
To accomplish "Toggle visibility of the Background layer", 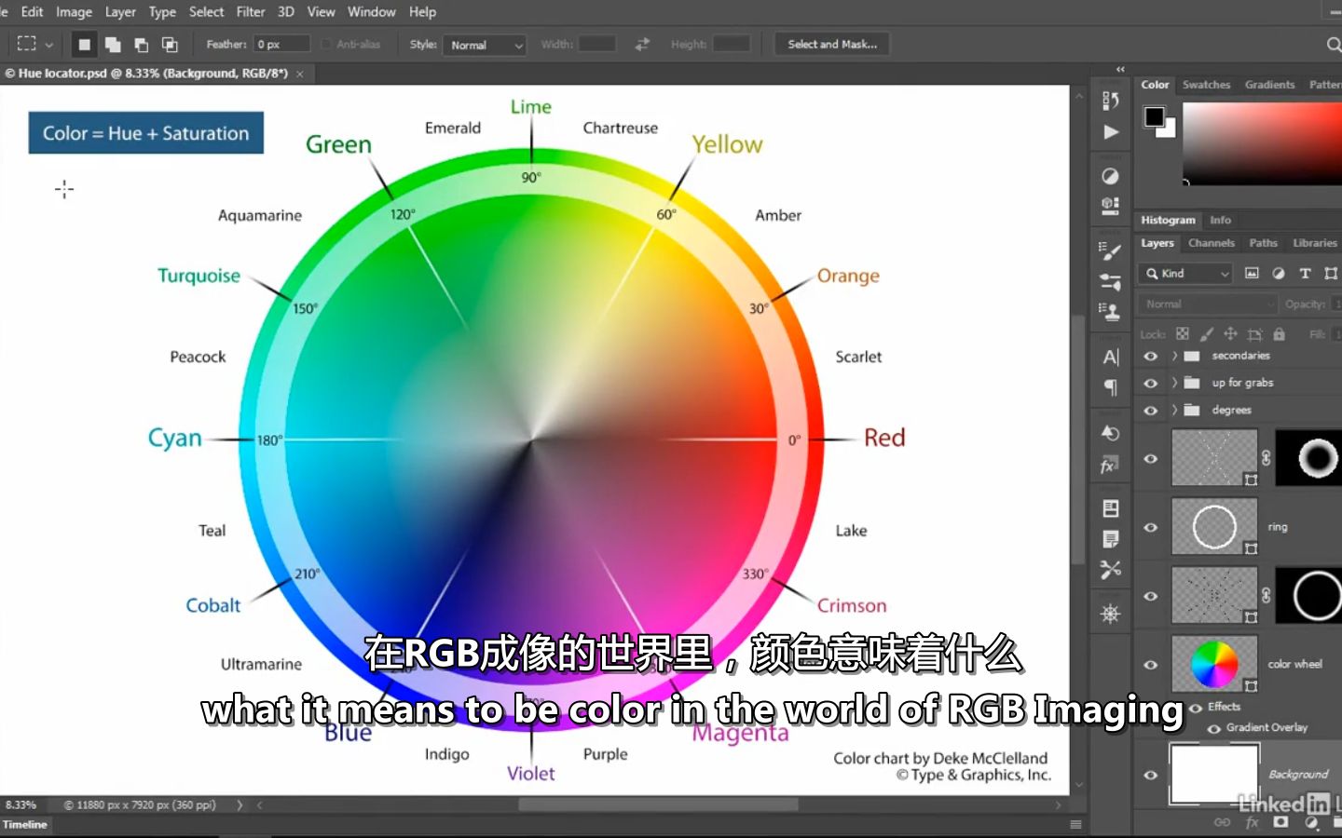I will (x=1150, y=774).
